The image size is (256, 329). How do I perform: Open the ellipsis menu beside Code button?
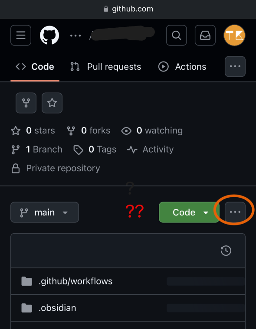tap(235, 212)
